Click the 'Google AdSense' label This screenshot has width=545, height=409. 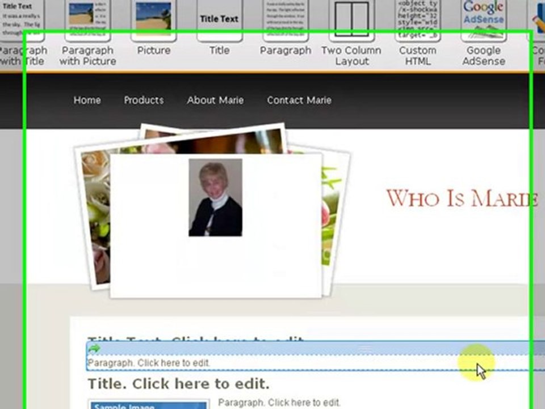484,56
